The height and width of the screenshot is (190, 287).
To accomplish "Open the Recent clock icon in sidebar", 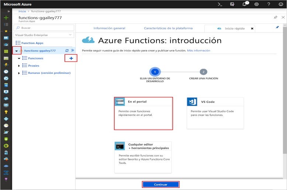I will (x=6, y=71).
